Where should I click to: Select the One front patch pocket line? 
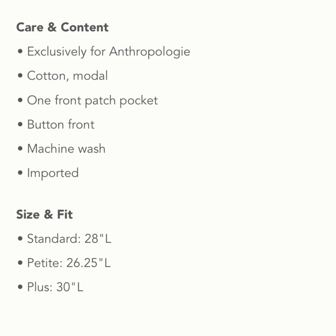93,100
